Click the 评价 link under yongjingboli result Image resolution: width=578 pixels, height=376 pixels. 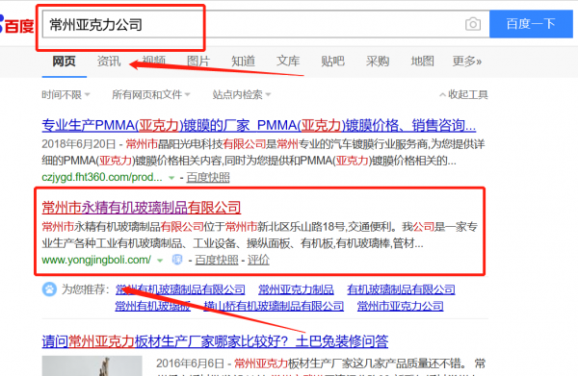[x=258, y=260]
